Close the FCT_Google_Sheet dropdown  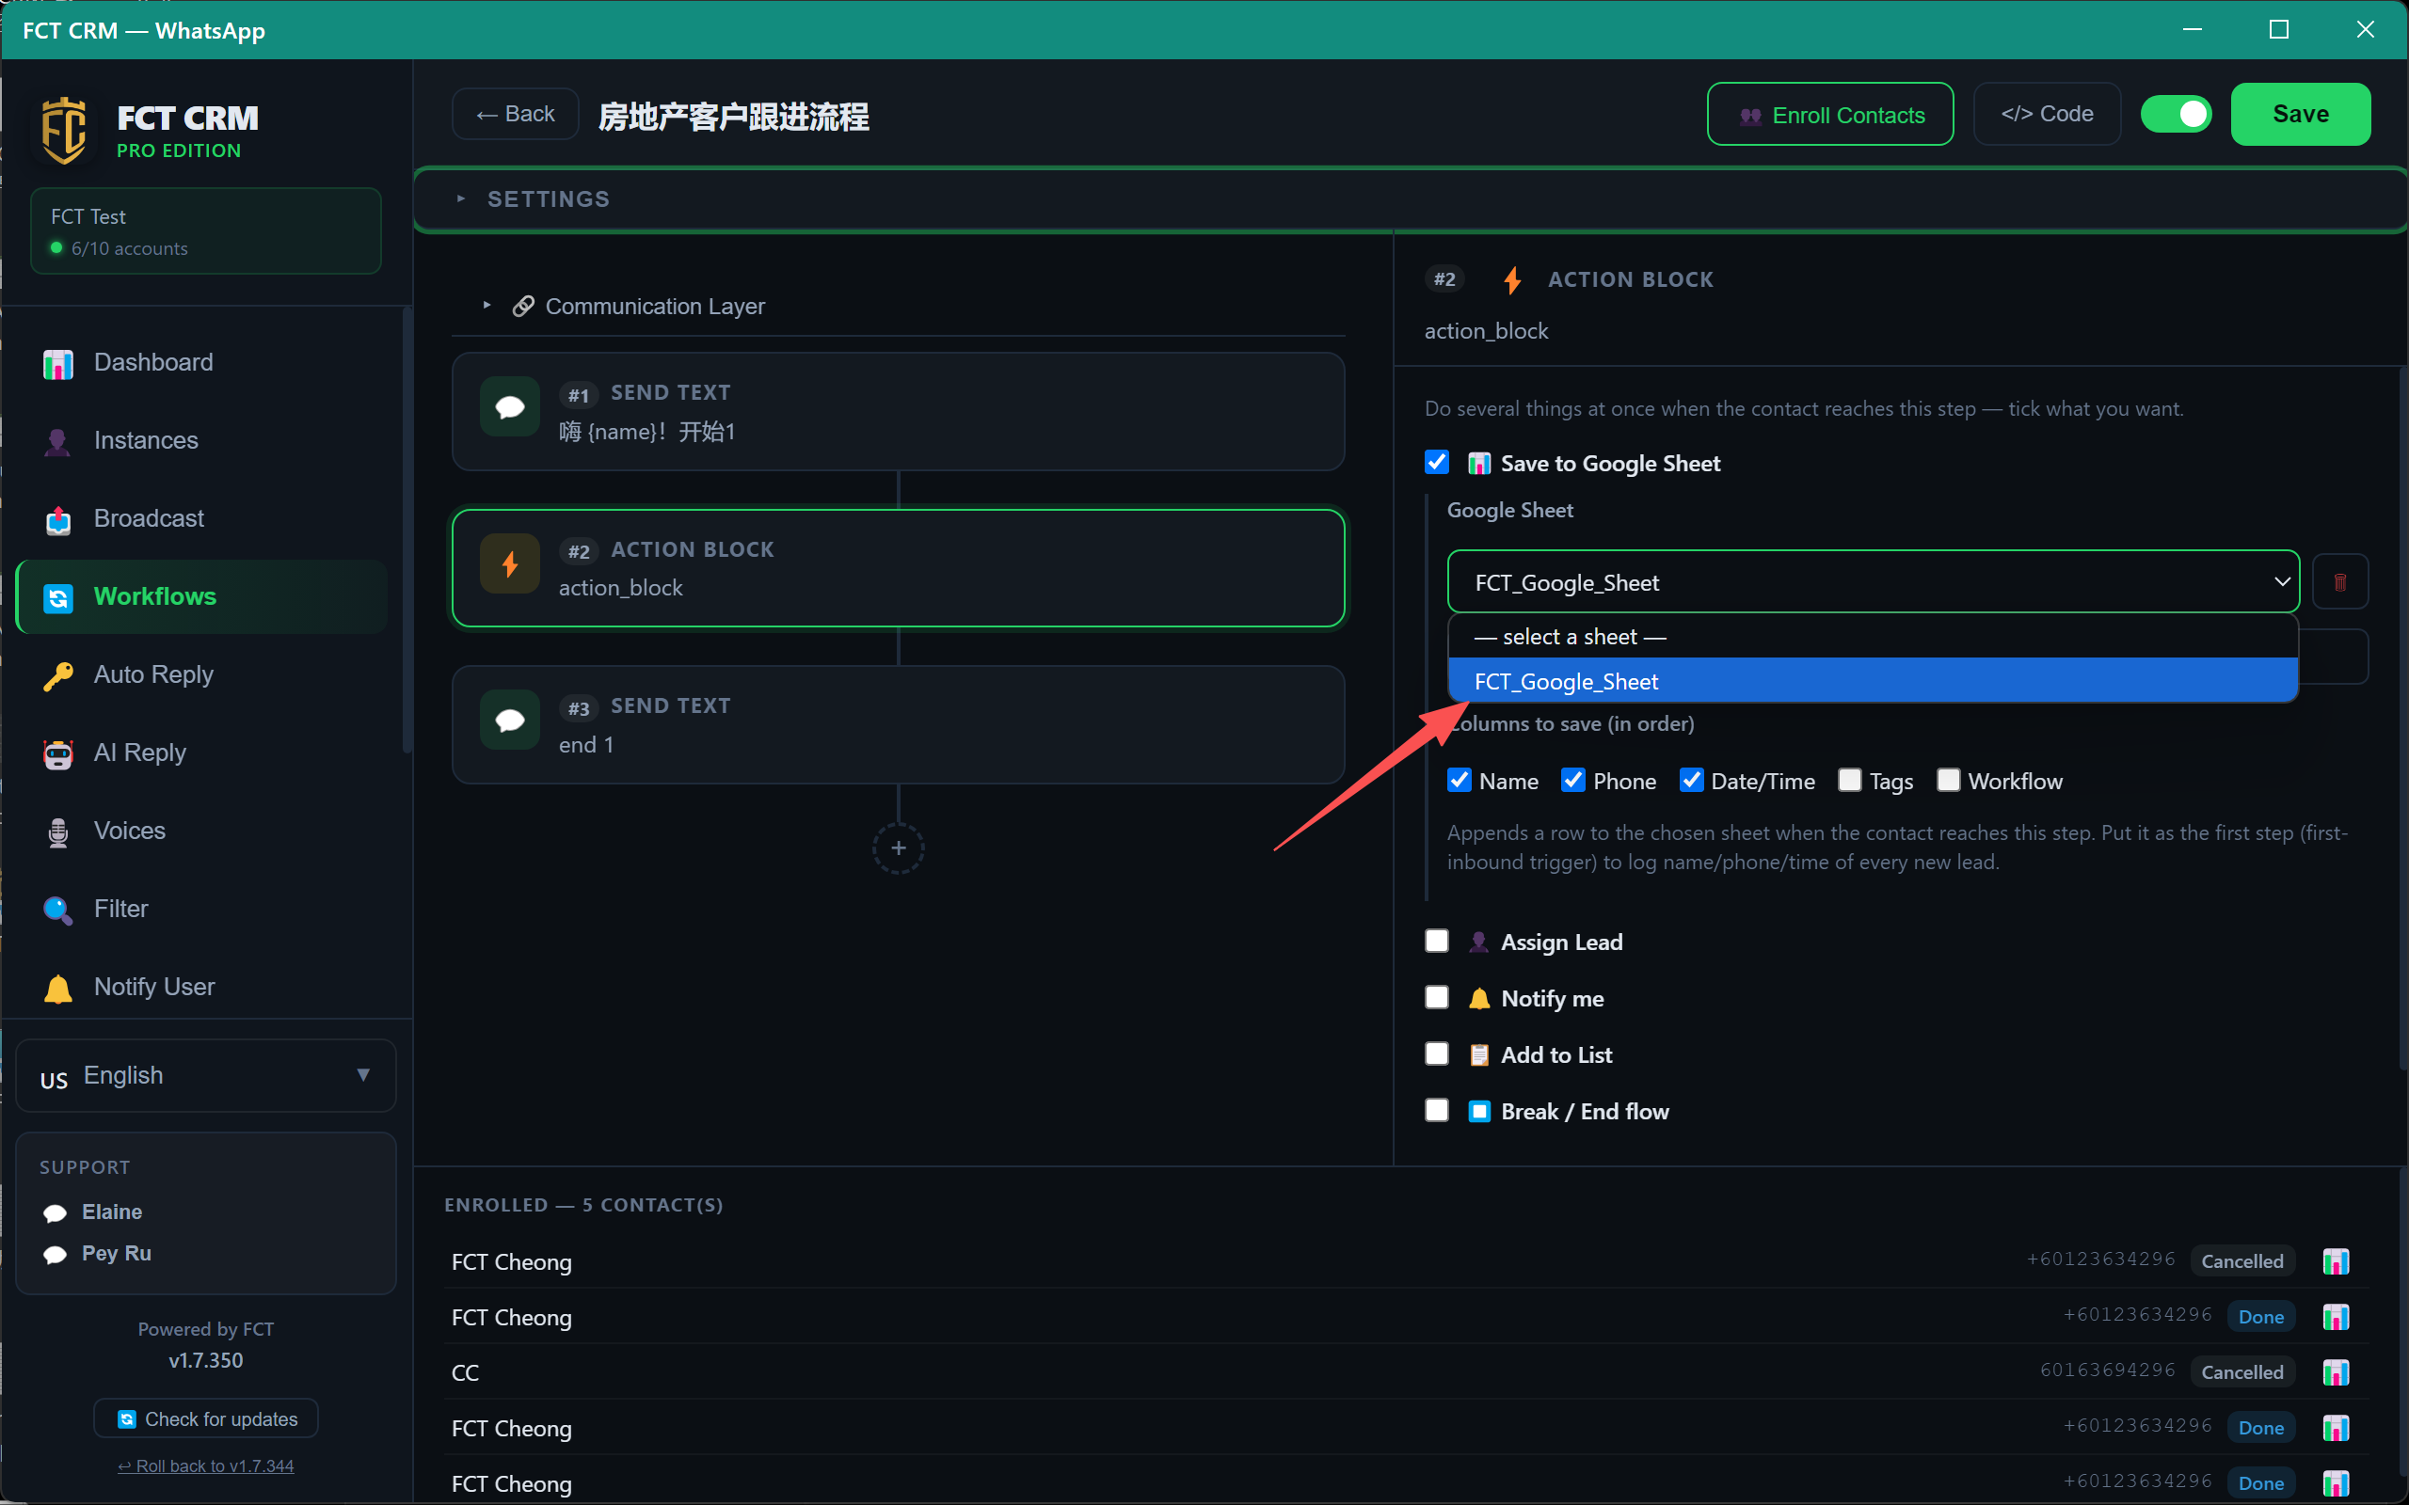1873,581
